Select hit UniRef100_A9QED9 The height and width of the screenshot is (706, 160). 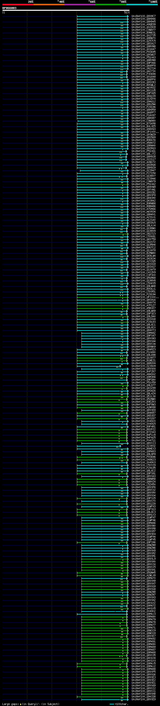click(x=143, y=24)
